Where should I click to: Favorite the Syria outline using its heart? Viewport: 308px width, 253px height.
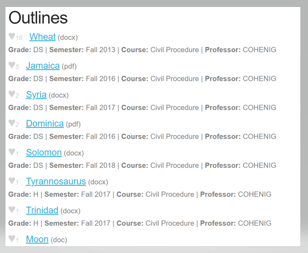coord(12,94)
